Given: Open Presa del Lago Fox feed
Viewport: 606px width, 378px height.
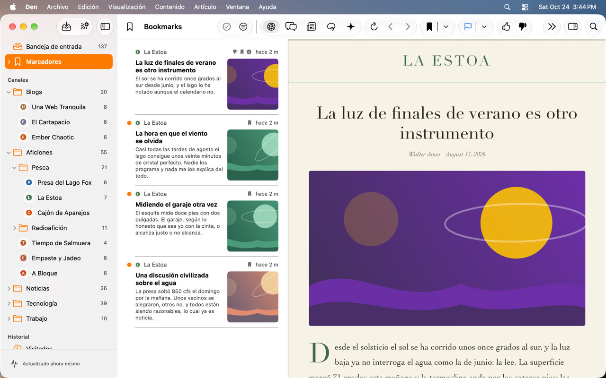Looking at the screenshot, I should pos(59,183).
